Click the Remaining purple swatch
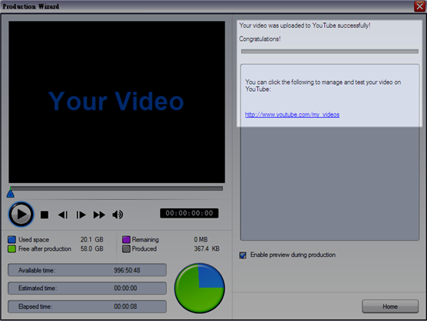The image size is (427, 321). pyautogui.click(x=126, y=240)
